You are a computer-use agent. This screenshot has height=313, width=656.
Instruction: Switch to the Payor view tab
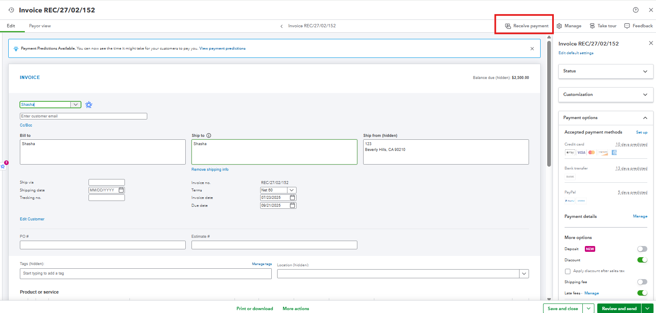point(40,26)
